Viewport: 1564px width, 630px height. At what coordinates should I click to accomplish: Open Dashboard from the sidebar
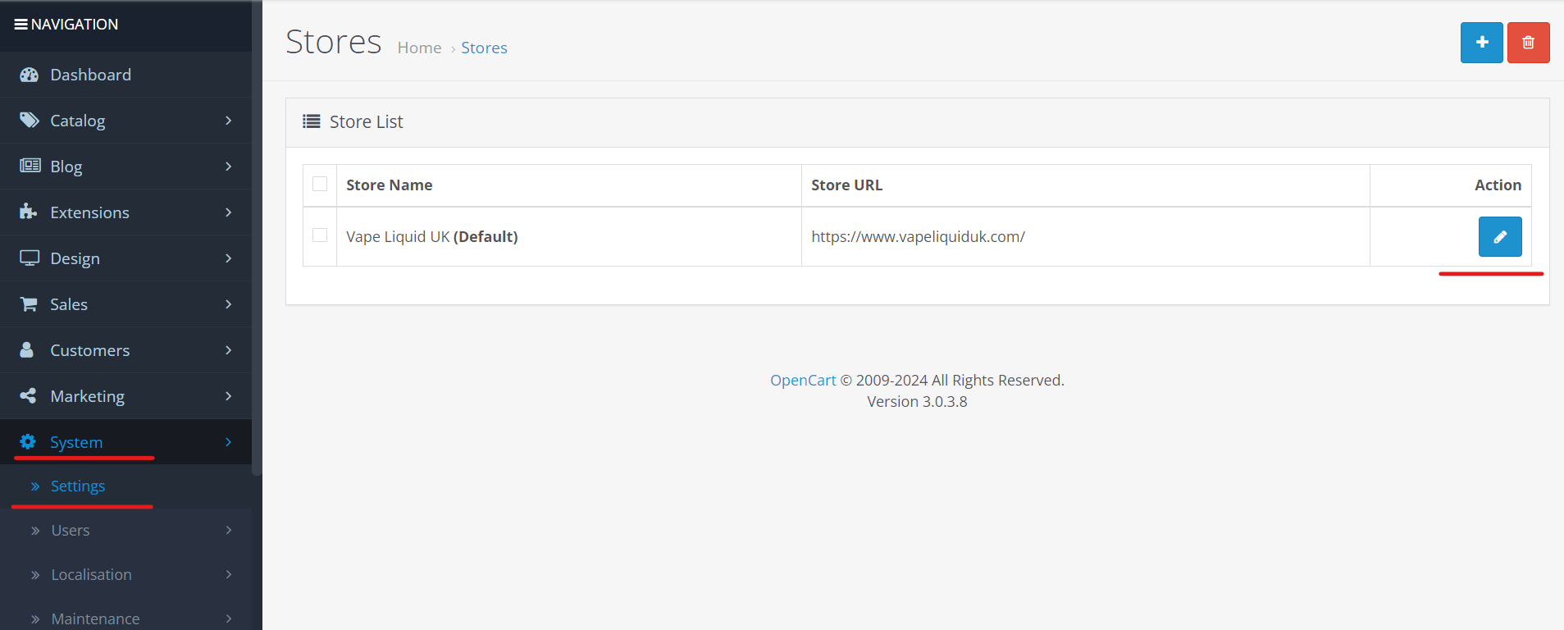(x=125, y=75)
